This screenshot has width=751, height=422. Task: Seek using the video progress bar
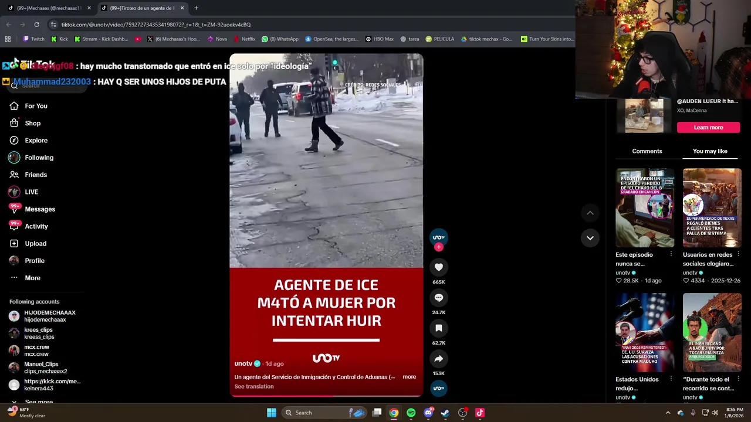(x=326, y=396)
